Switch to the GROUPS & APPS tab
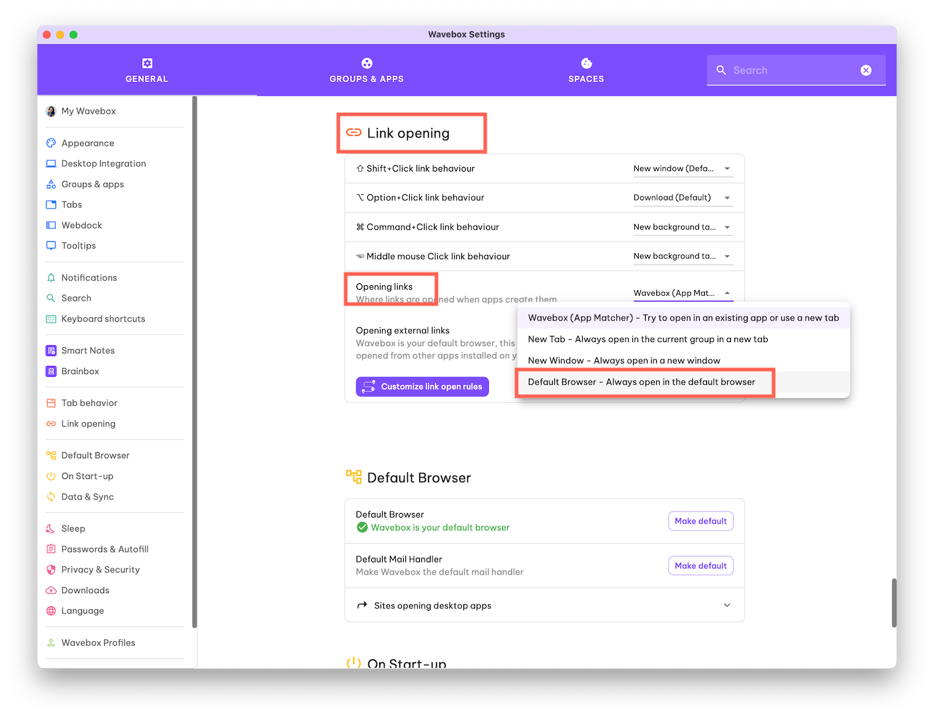This screenshot has height=718, width=934. coord(367,70)
